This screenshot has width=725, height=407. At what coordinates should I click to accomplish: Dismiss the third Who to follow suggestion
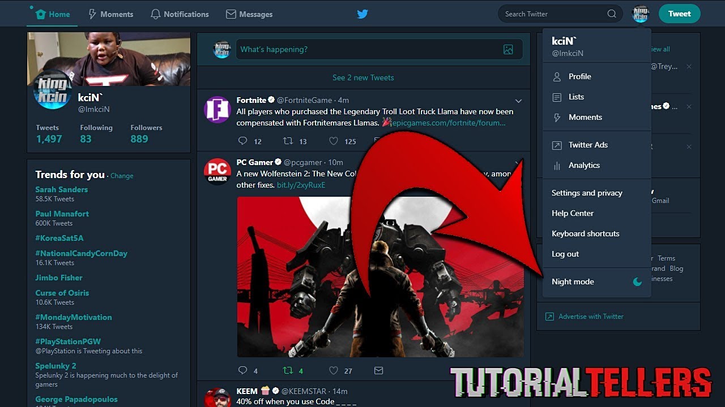click(689, 147)
